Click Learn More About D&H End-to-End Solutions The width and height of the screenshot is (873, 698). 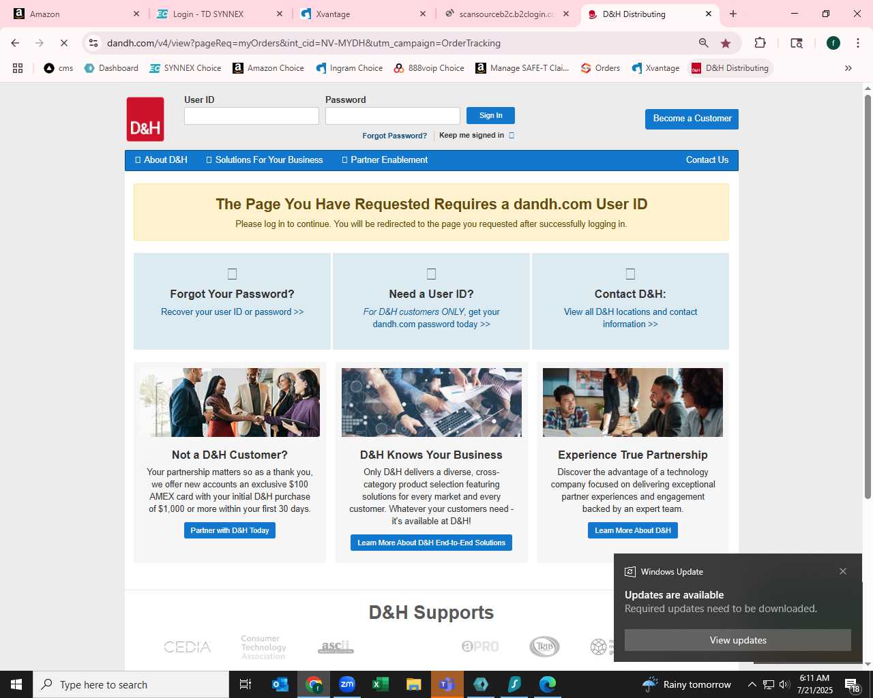tap(431, 543)
